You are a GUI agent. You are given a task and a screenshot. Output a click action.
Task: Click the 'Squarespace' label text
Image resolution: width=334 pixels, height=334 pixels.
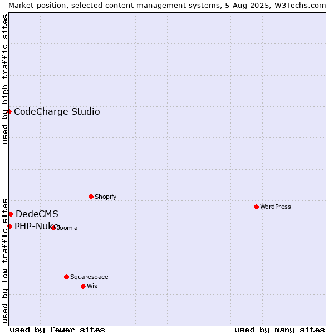pos(89,277)
